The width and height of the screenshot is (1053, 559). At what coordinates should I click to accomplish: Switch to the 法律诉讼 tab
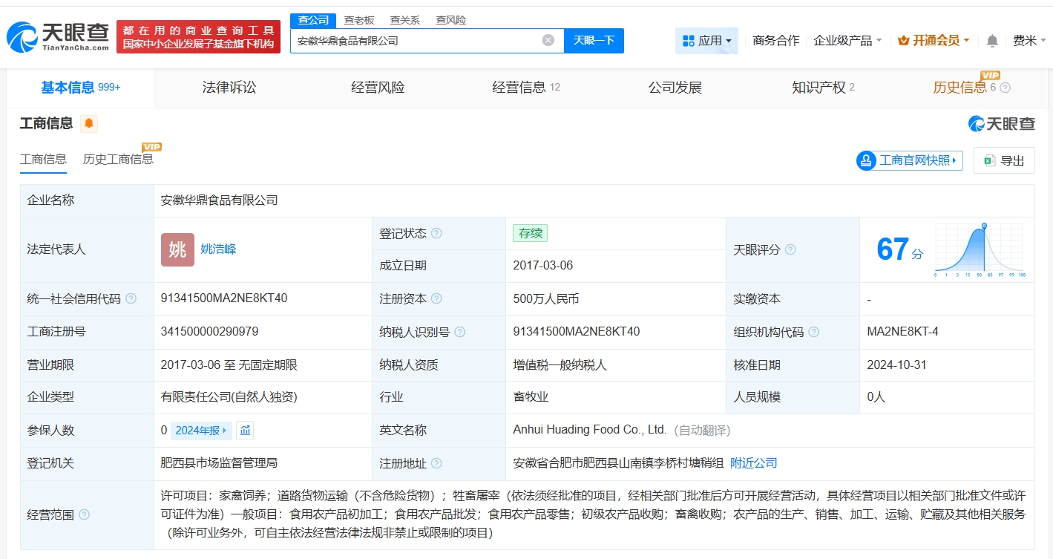(x=229, y=88)
